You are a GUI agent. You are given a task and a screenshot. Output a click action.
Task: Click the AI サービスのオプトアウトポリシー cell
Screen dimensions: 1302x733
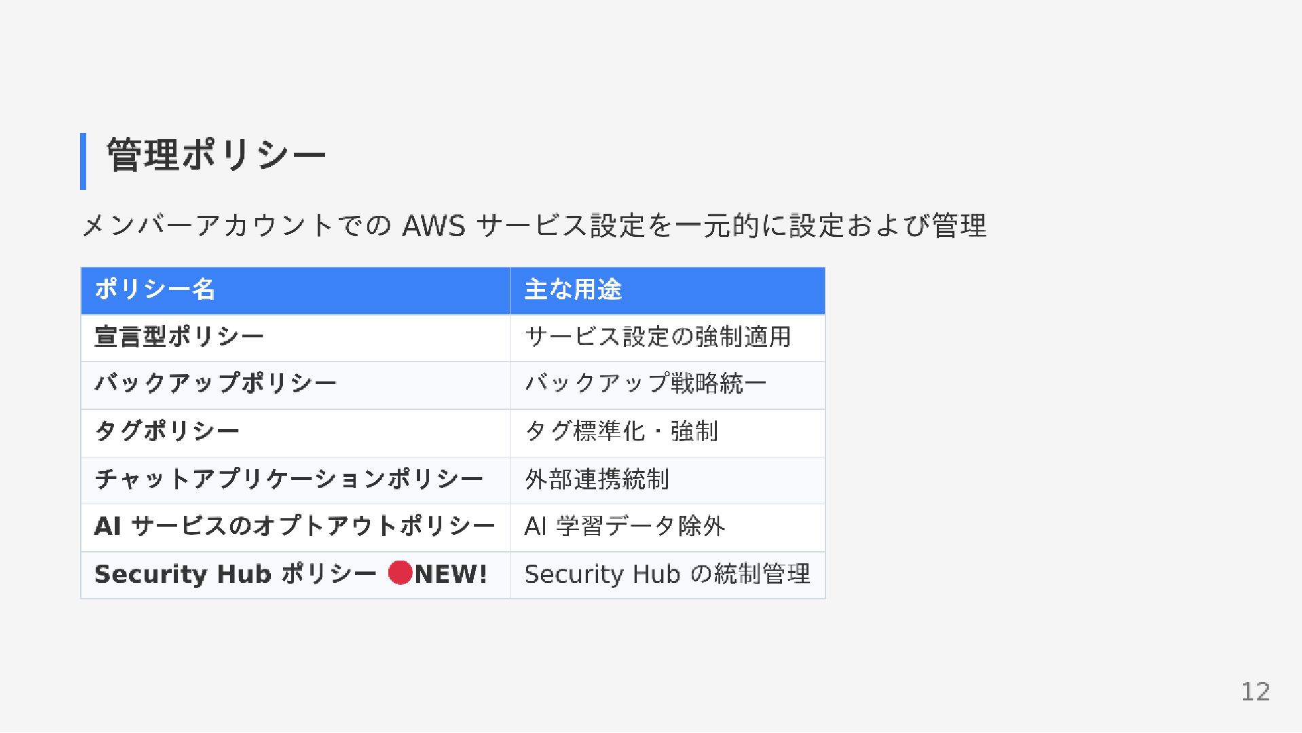pyautogui.click(x=295, y=527)
